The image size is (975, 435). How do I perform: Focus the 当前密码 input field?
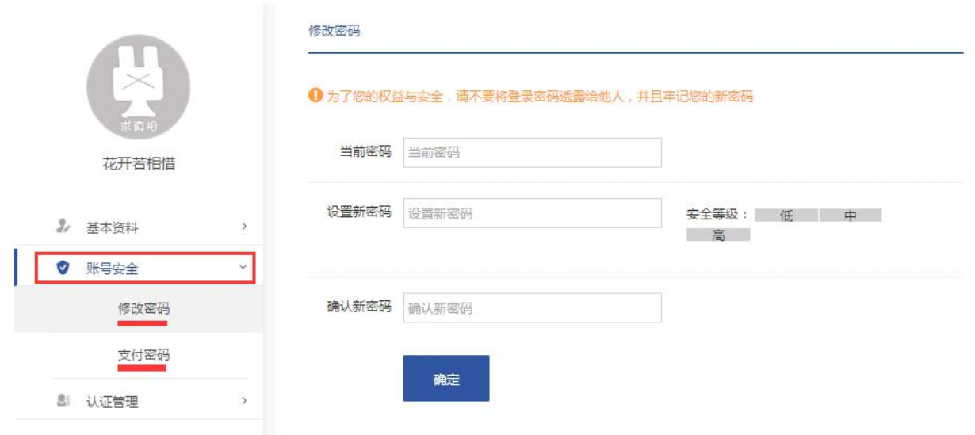click(532, 153)
